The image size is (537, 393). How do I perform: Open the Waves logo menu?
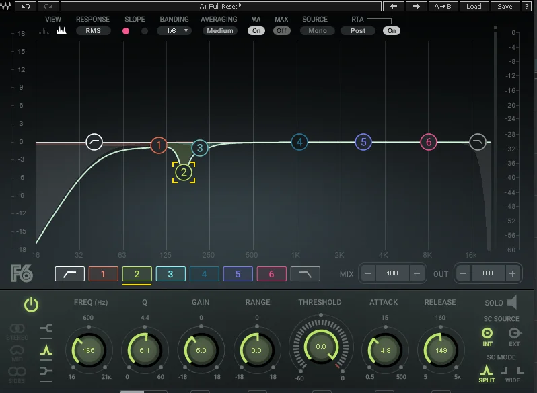point(5,6)
